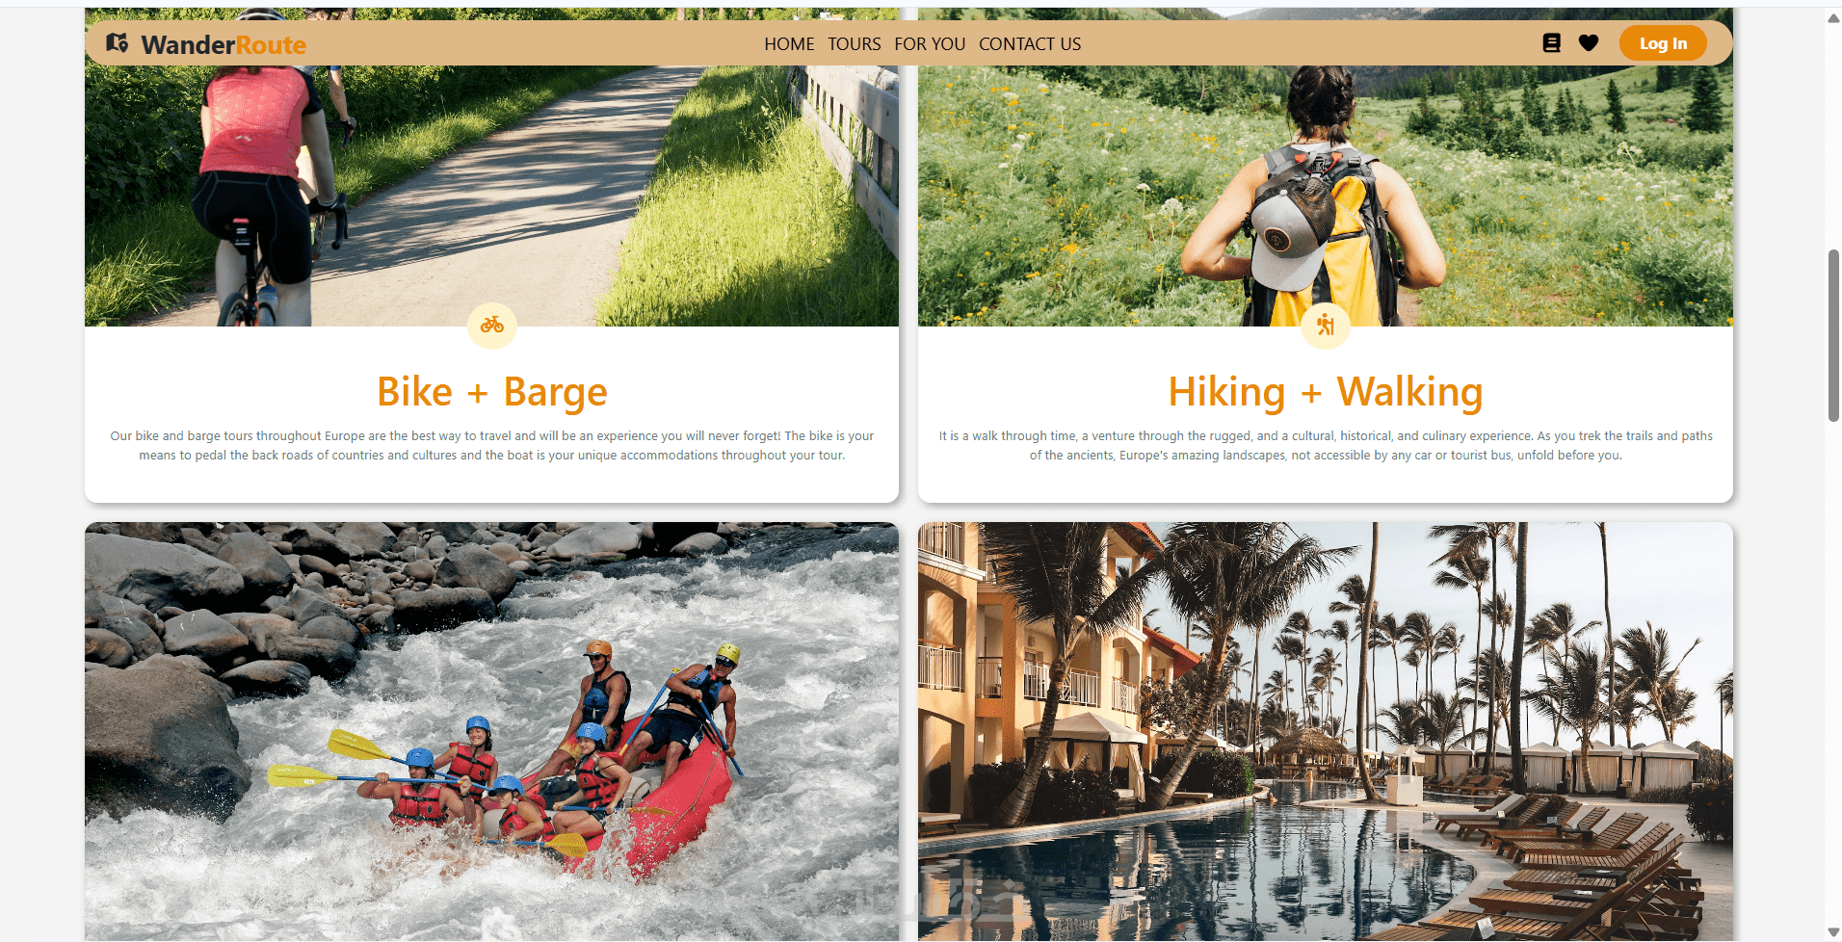1842x942 pixels.
Task: Open the resort pool image card
Action: pos(1326,732)
